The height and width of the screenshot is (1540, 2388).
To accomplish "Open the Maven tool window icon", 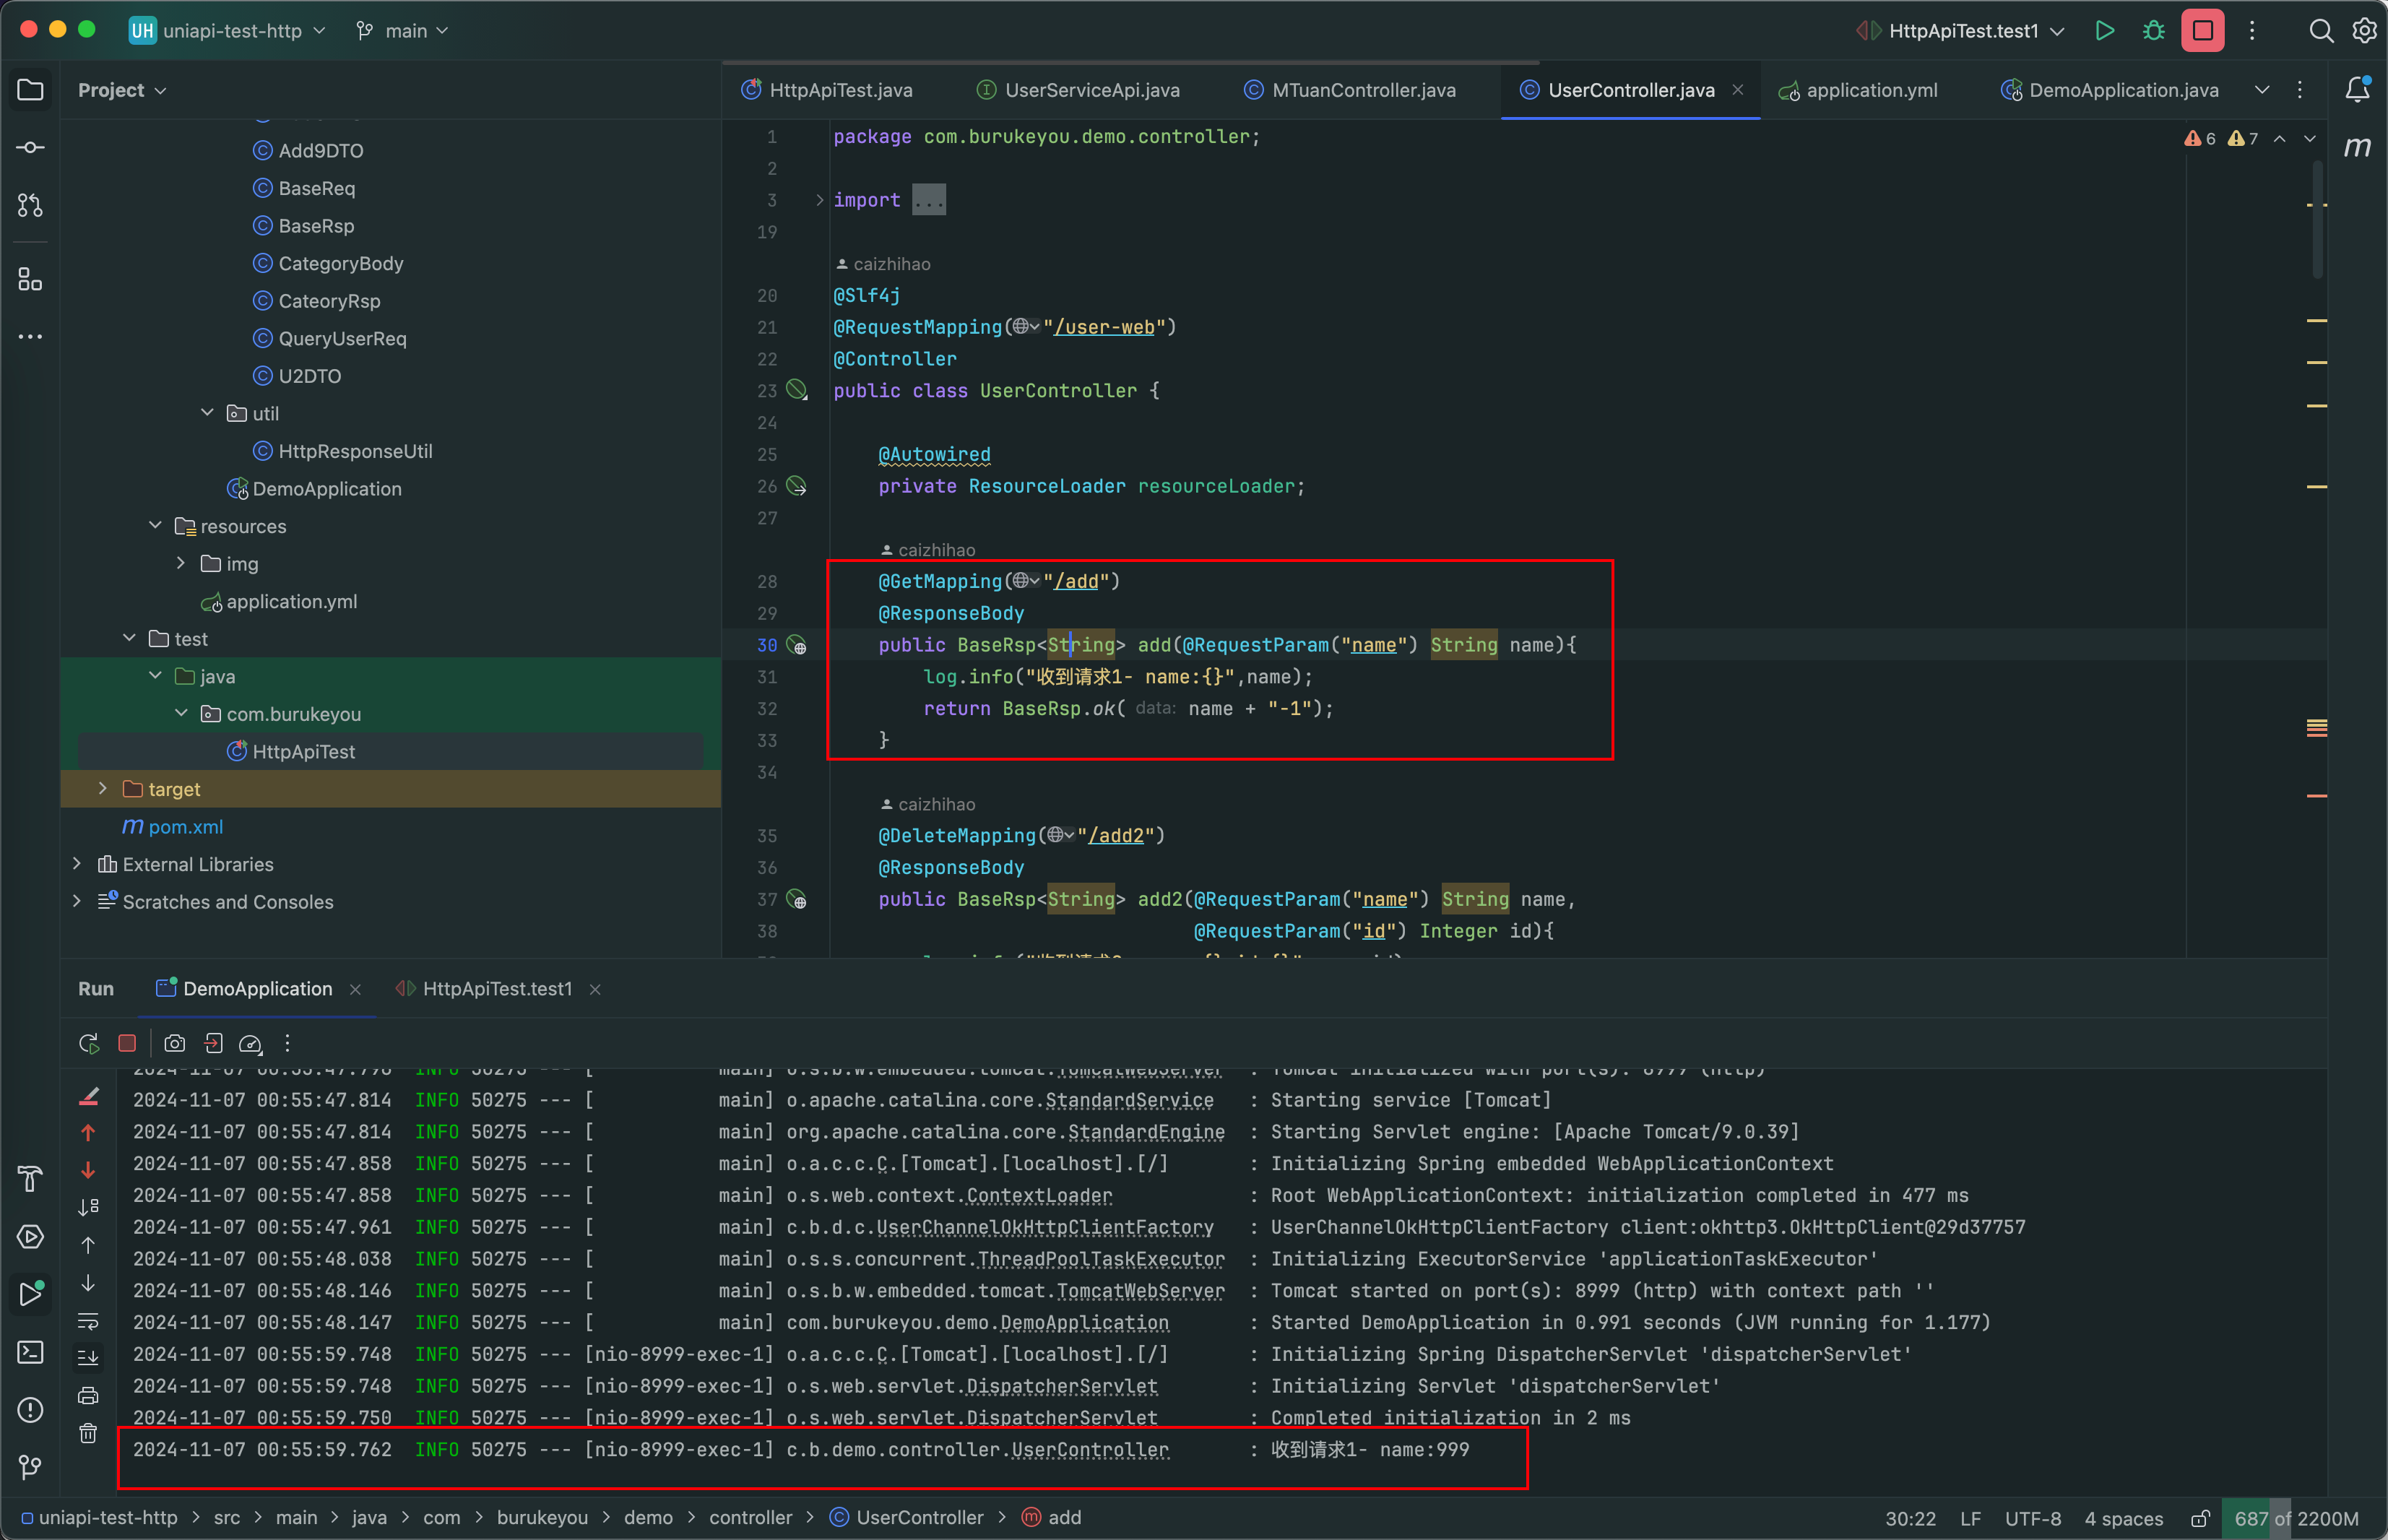I will [2357, 147].
